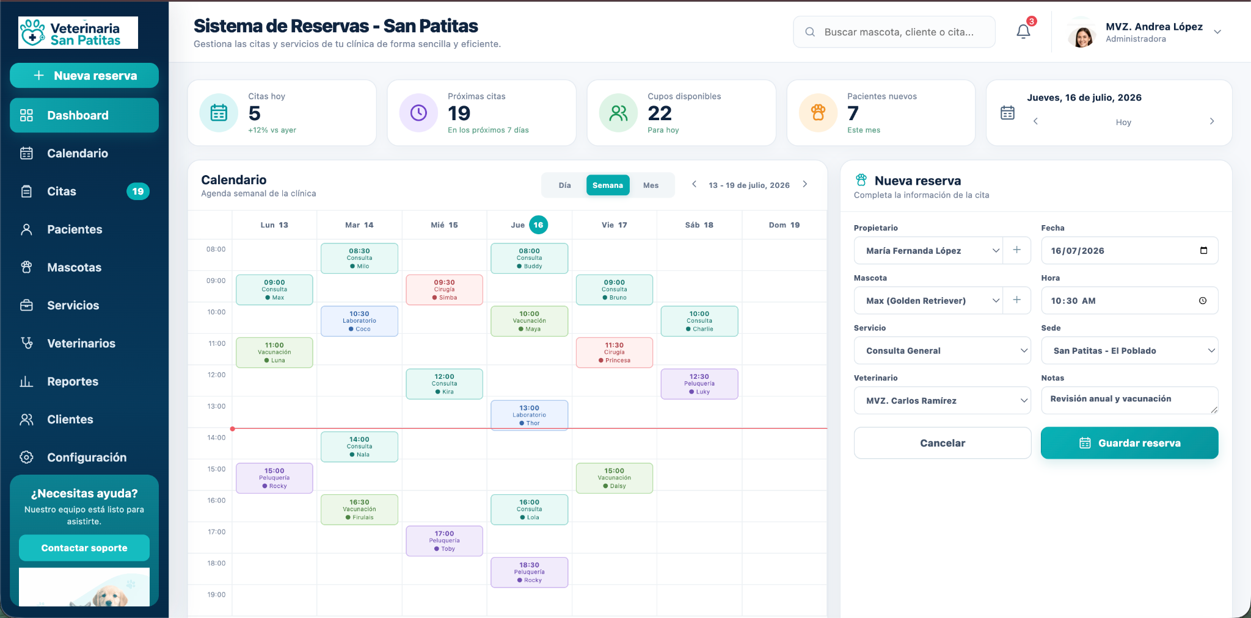Screen dimensions: 1251x618
Task: Select the Semana view toggle
Action: coord(608,185)
